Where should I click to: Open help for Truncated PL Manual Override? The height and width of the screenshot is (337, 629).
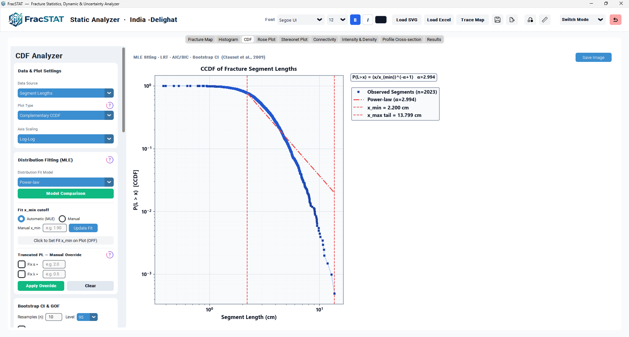click(x=110, y=255)
